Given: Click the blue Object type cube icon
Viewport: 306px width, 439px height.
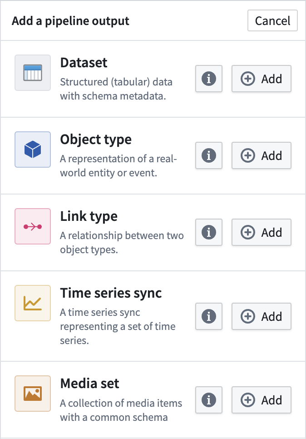Looking at the screenshot, I should pyautogui.click(x=32, y=149).
